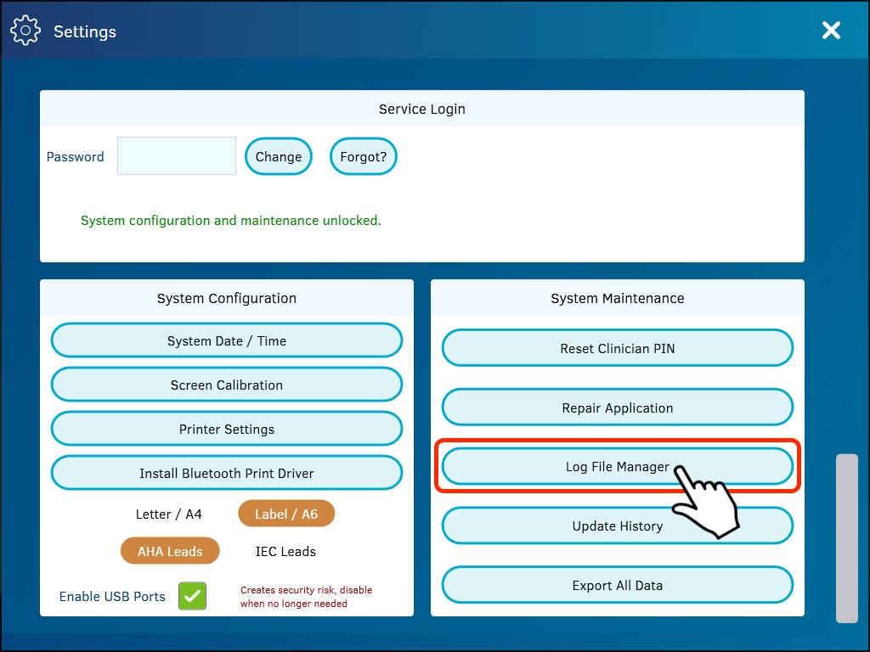This screenshot has width=870, height=652.
Task: Run Repair Application
Action: [618, 407]
